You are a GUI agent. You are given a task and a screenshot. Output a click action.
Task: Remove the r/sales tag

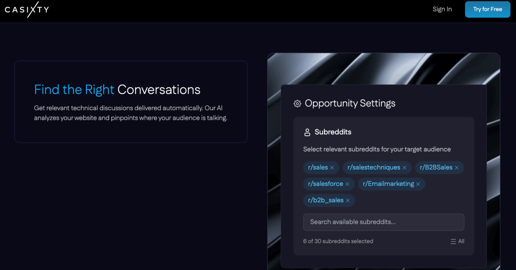[332, 167]
